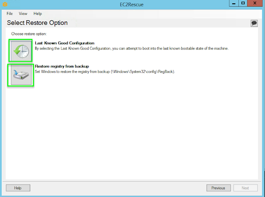Click the 'Restore registry from backup' heading text
265x197 pixels.
(x=62, y=66)
